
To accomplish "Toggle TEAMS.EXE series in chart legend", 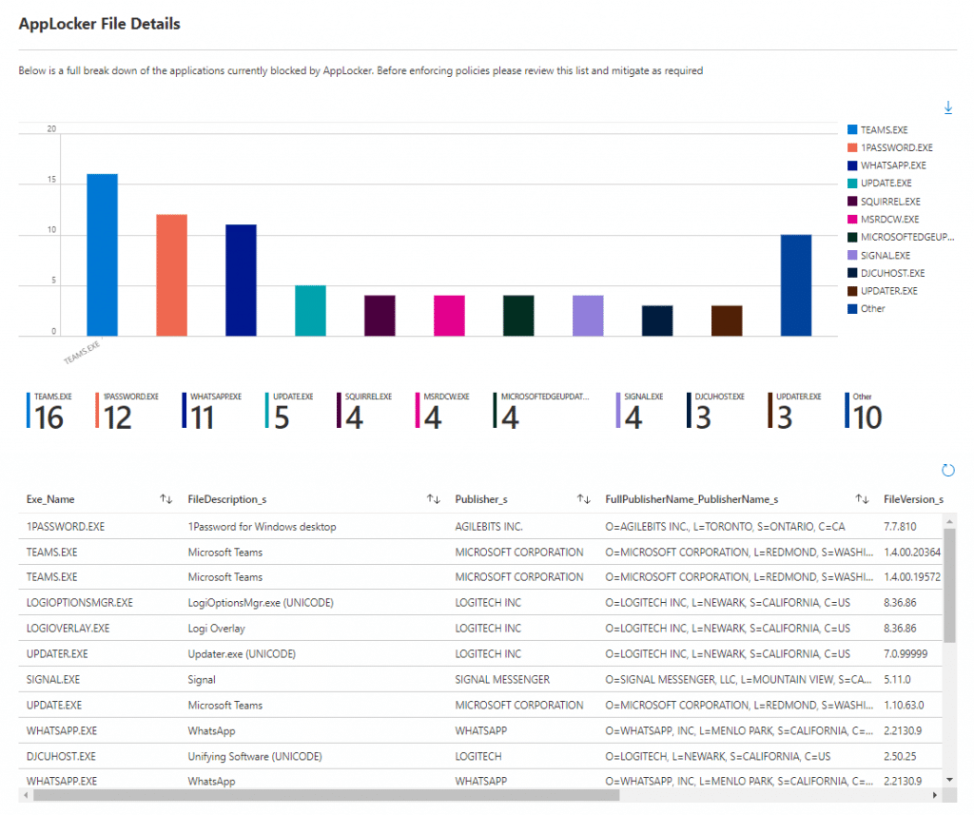I will click(x=878, y=130).
